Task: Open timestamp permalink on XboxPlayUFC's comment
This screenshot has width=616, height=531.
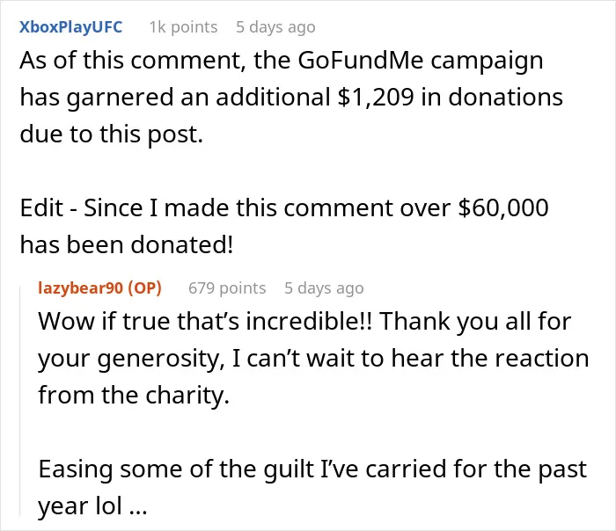Action: point(275,27)
